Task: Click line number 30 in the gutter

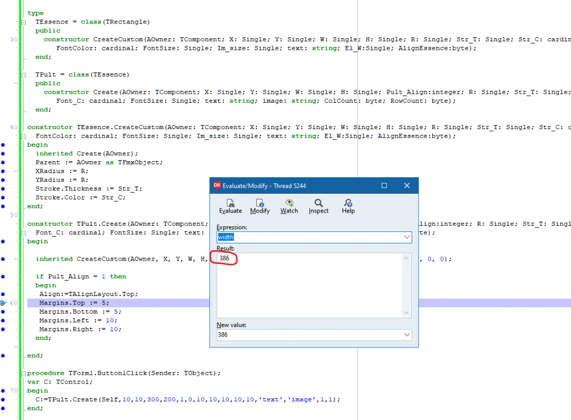Action: tap(14, 39)
